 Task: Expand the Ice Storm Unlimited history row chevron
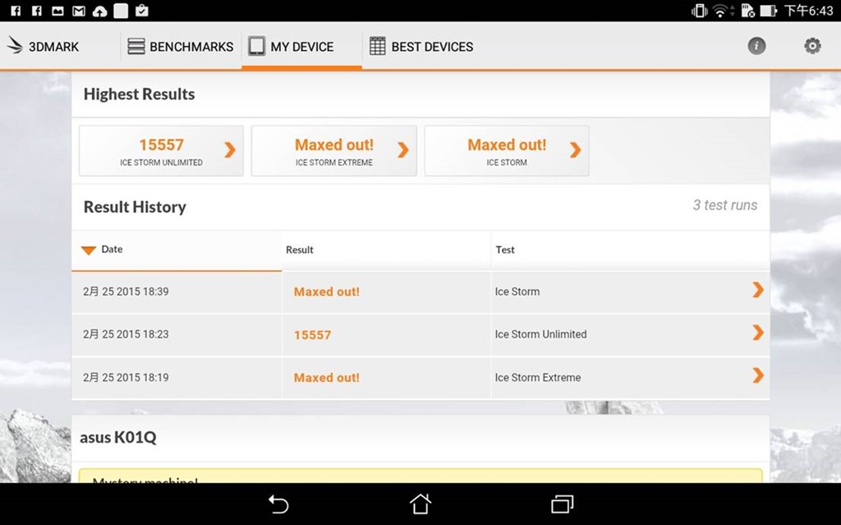coord(757,333)
